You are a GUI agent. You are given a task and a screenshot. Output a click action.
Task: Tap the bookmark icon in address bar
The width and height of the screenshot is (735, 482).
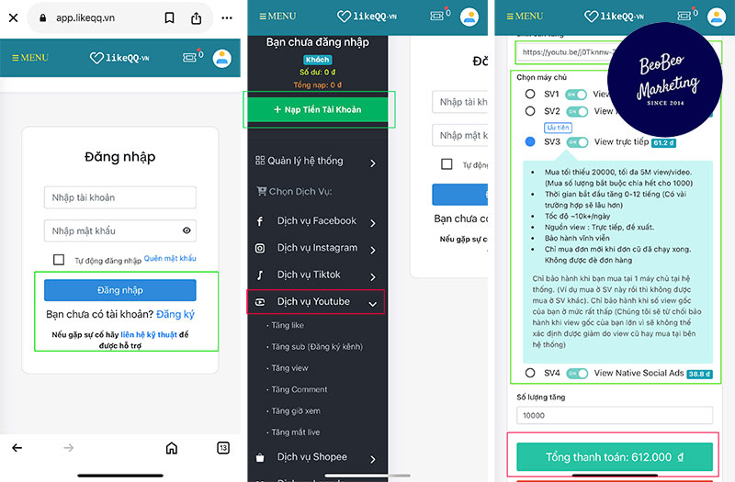[169, 17]
